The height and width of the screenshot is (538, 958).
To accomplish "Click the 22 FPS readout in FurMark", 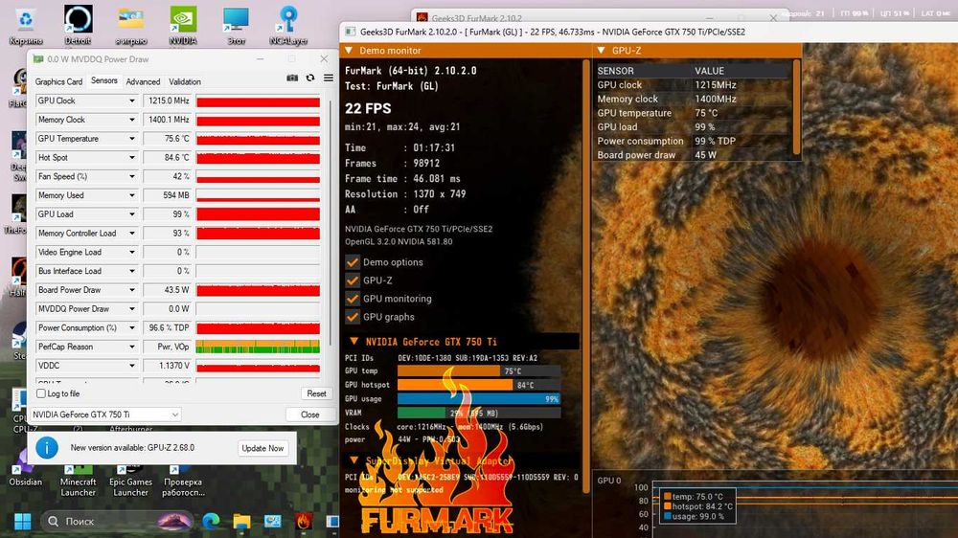I will [368, 109].
